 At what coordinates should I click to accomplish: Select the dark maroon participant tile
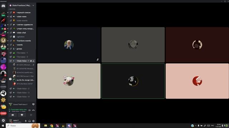197,45
